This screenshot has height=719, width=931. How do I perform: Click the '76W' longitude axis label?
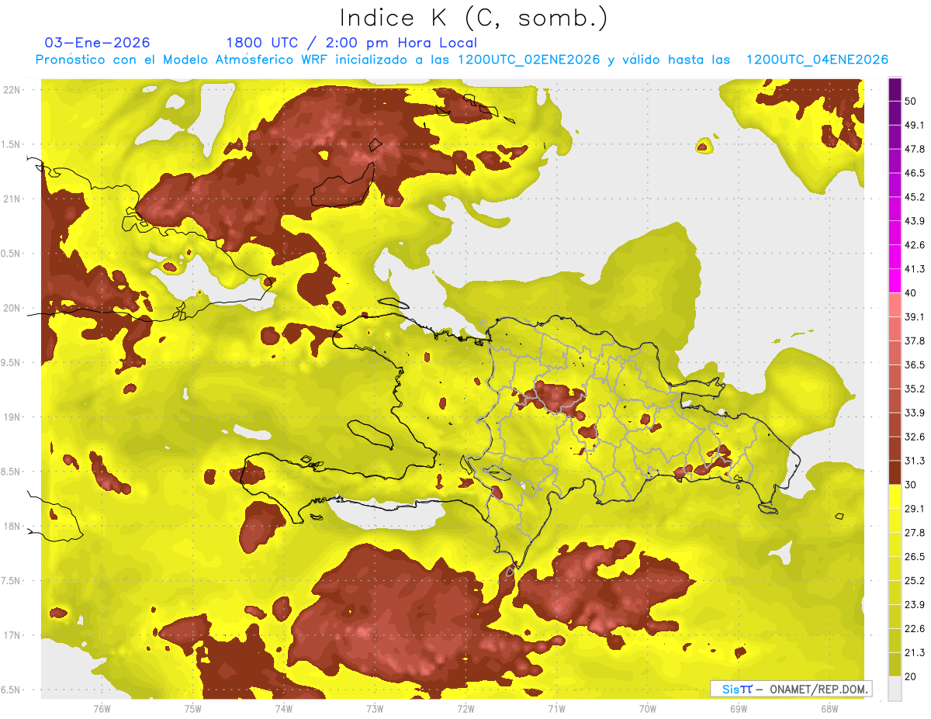pyautogui.click(x=102, y=708)
